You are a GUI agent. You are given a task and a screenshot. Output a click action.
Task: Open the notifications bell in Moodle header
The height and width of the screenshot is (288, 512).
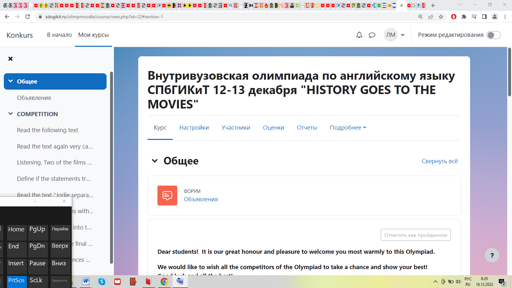(x=359, y=35)
